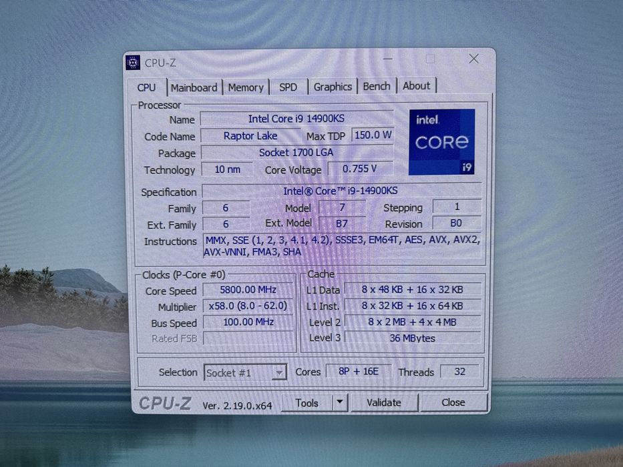The image size is (623, 467).
Task: Minimize the CPU-Z window
Action: 388,59
